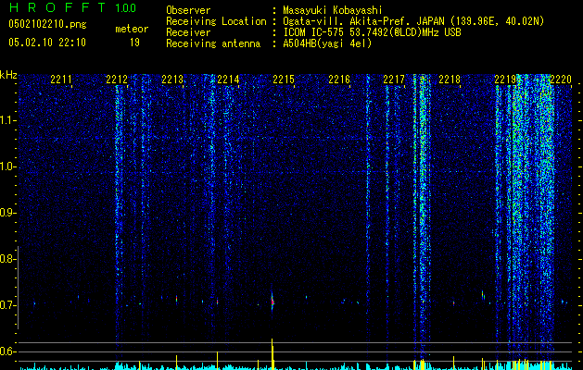
Task: Click the 'Receiver' field label
Action: (x=188, y=32)
